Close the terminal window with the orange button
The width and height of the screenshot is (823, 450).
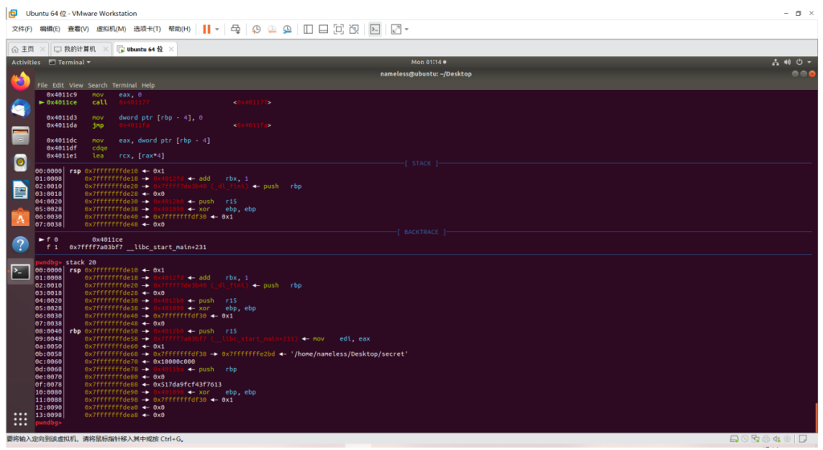coord(812,74)
